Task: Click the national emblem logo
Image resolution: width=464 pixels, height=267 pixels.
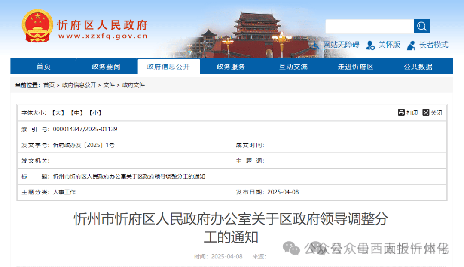Action: point(37,27)
